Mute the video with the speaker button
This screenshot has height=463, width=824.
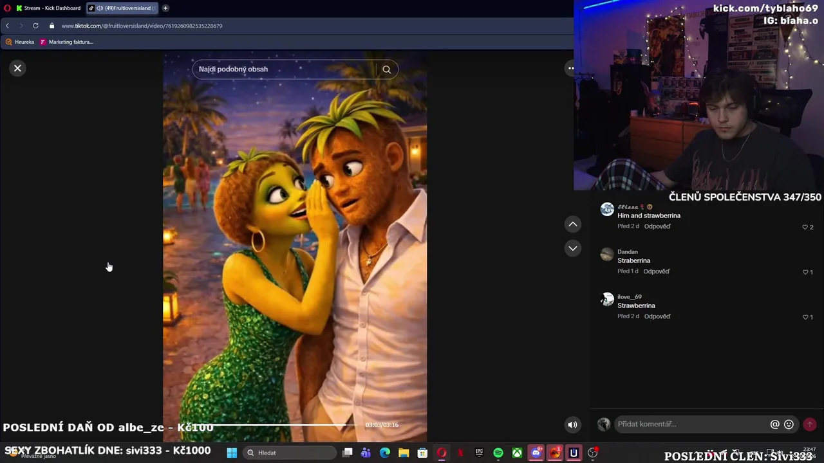pyautogui.click(x=572, y=424)
